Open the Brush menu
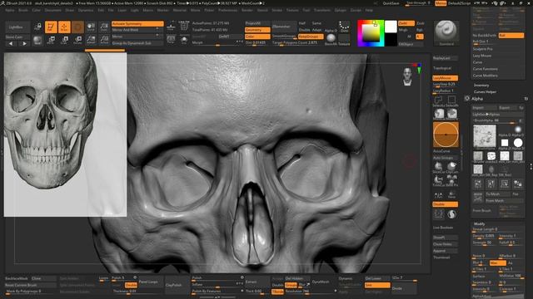 pos(23,10)
